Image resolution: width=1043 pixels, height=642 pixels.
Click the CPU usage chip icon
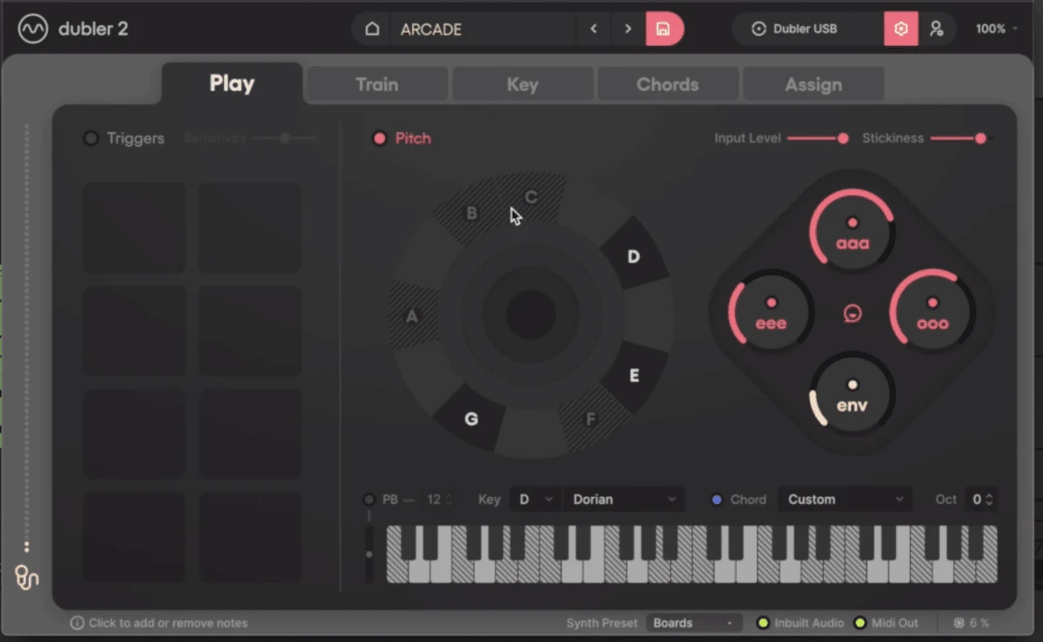click(959, 623)
